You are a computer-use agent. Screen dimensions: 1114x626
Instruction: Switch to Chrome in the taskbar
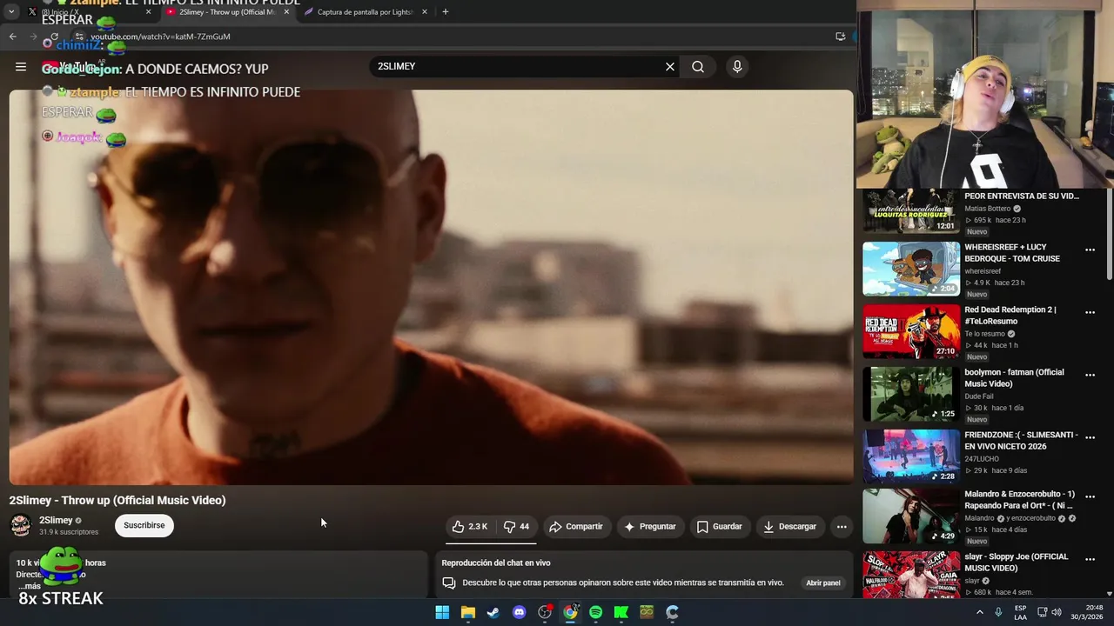(570, 612)
